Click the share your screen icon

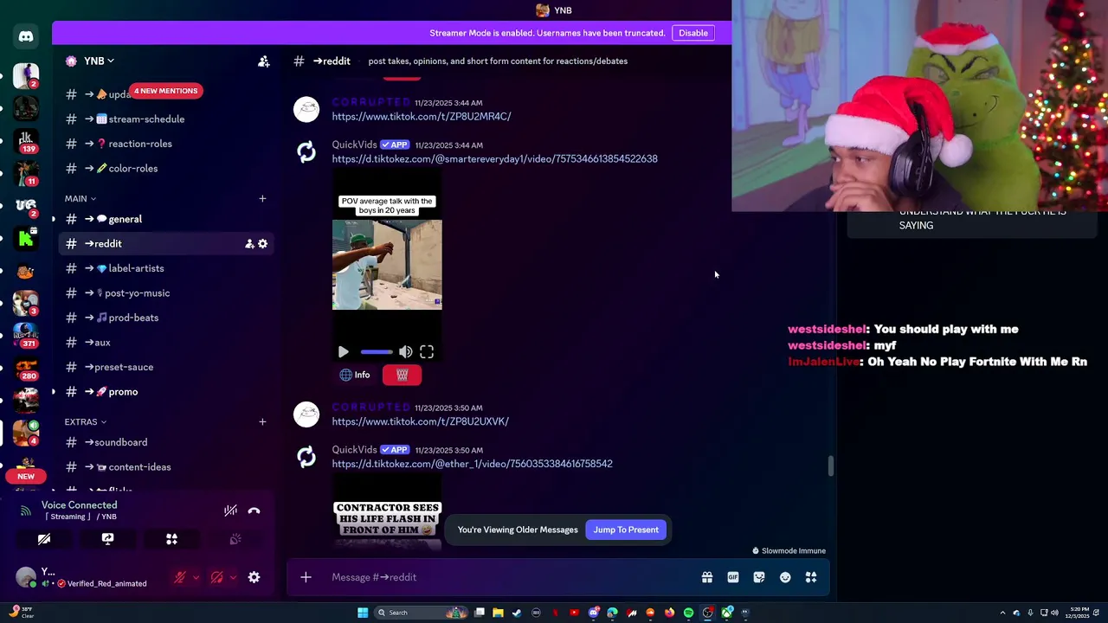click(x=107, y=539)
